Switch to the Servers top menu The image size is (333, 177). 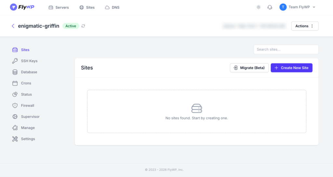click(59, 7)
